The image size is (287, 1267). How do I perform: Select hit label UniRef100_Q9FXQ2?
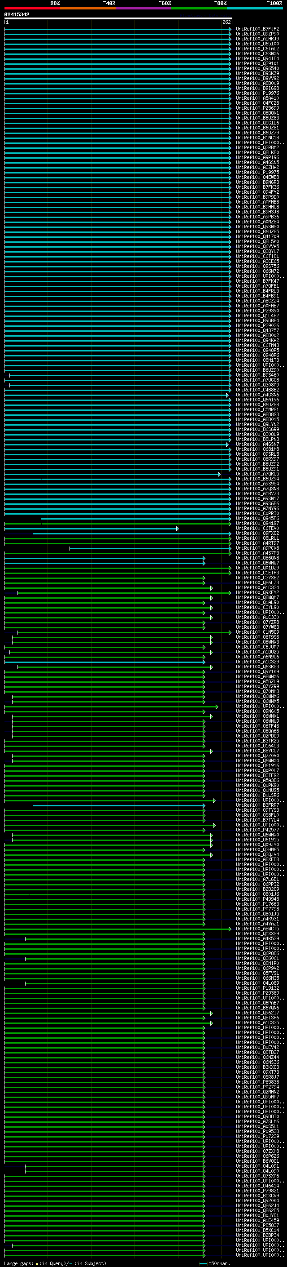tap(257, 533)
